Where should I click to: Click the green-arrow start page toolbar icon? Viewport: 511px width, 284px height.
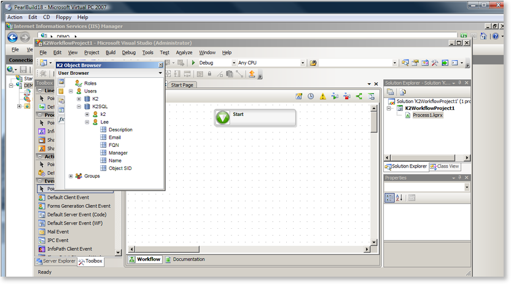(x=445, y=63)
